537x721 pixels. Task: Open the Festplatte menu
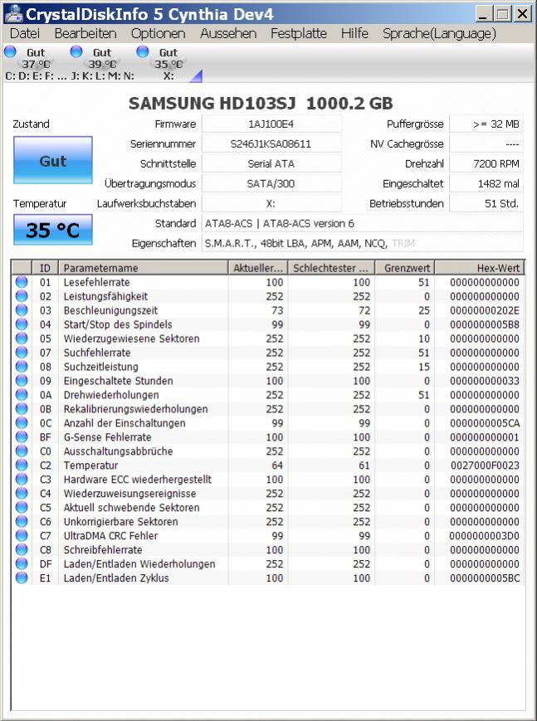click(299, 33)
